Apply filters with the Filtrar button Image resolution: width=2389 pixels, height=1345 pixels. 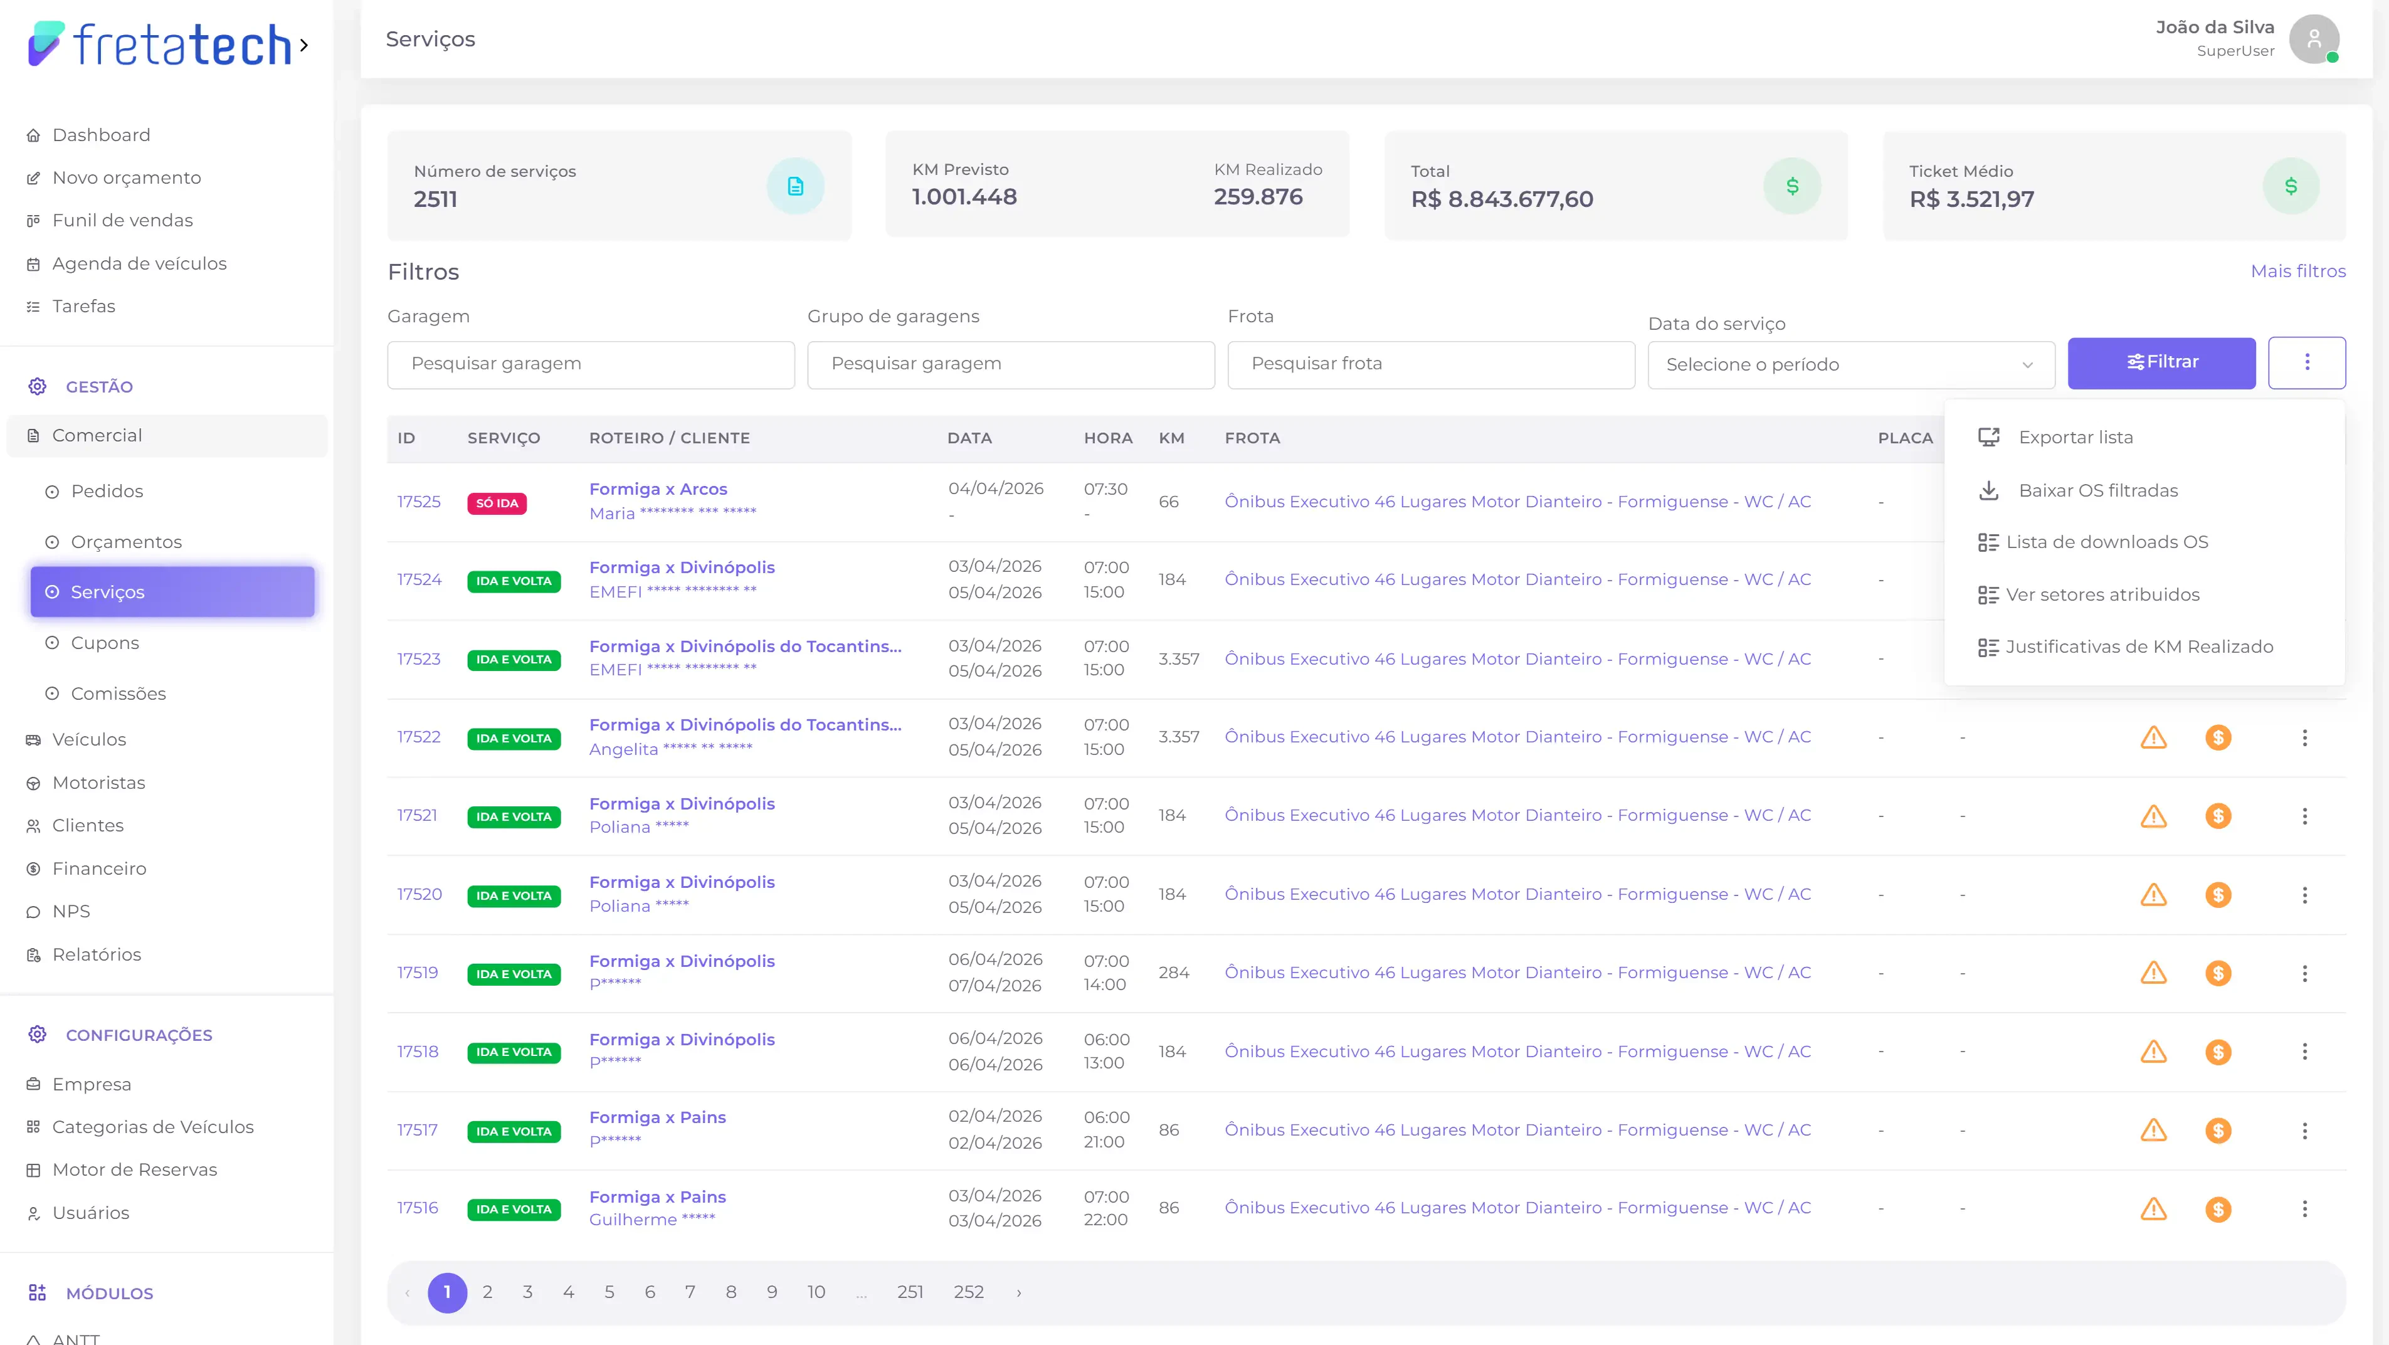click(x=2161, y=362)
